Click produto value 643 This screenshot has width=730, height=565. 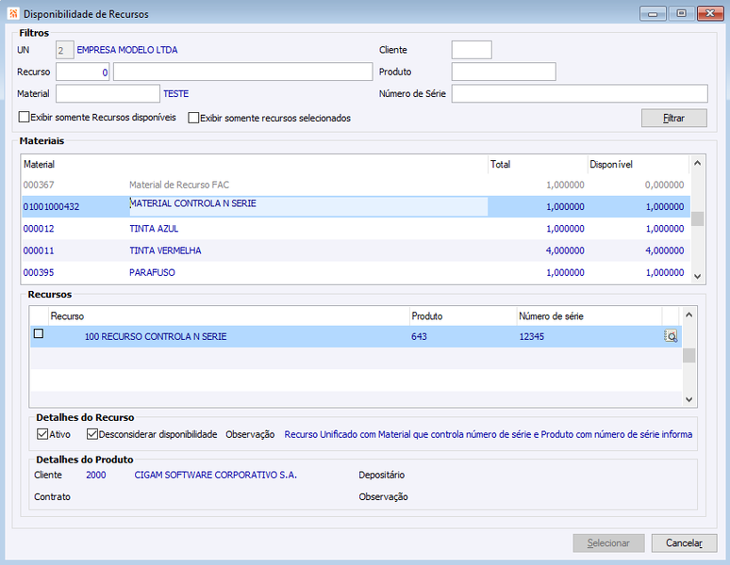click(x=419, y=336)
